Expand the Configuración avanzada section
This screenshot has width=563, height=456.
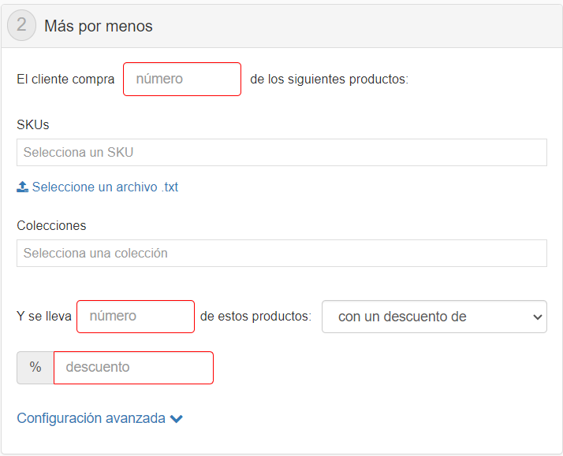pyautogui.click(x=91, y=418)
